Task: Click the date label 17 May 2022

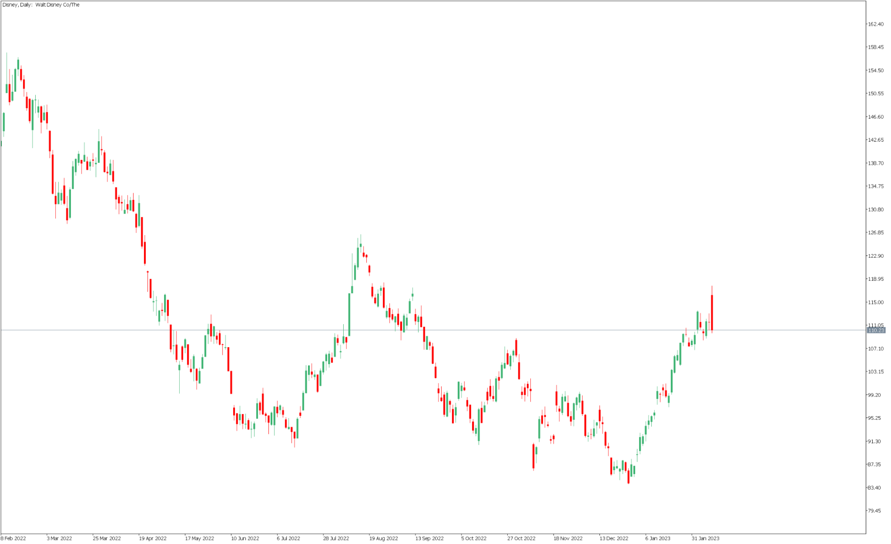Action: click(x=199, y=538)
